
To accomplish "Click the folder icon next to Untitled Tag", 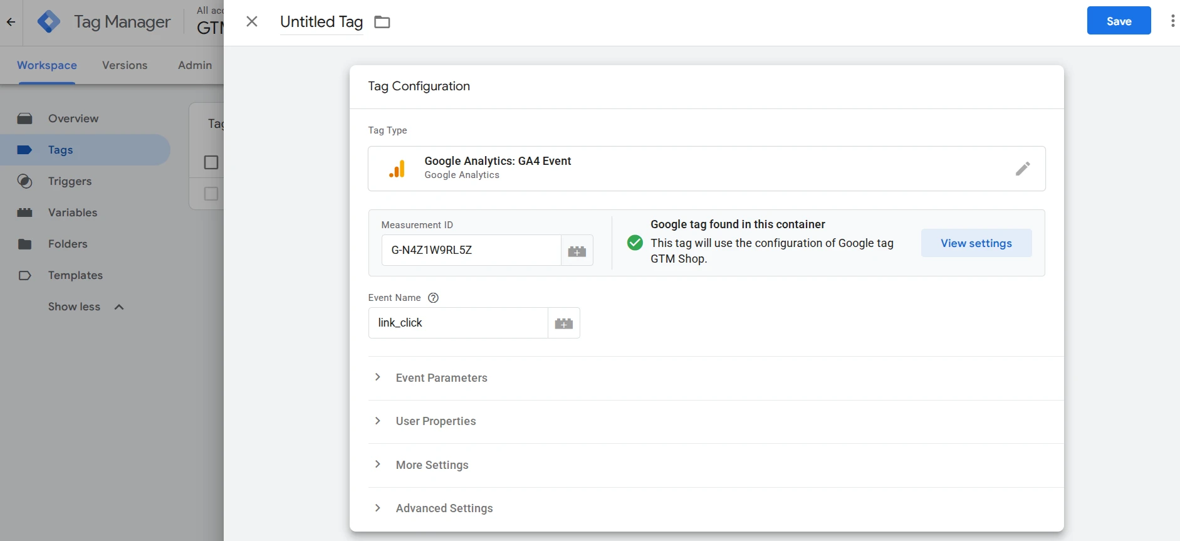I will point(382,23).
